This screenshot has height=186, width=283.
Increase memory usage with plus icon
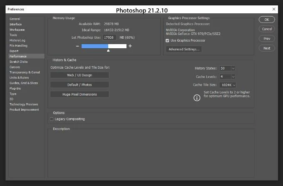[x=130, y=46]
